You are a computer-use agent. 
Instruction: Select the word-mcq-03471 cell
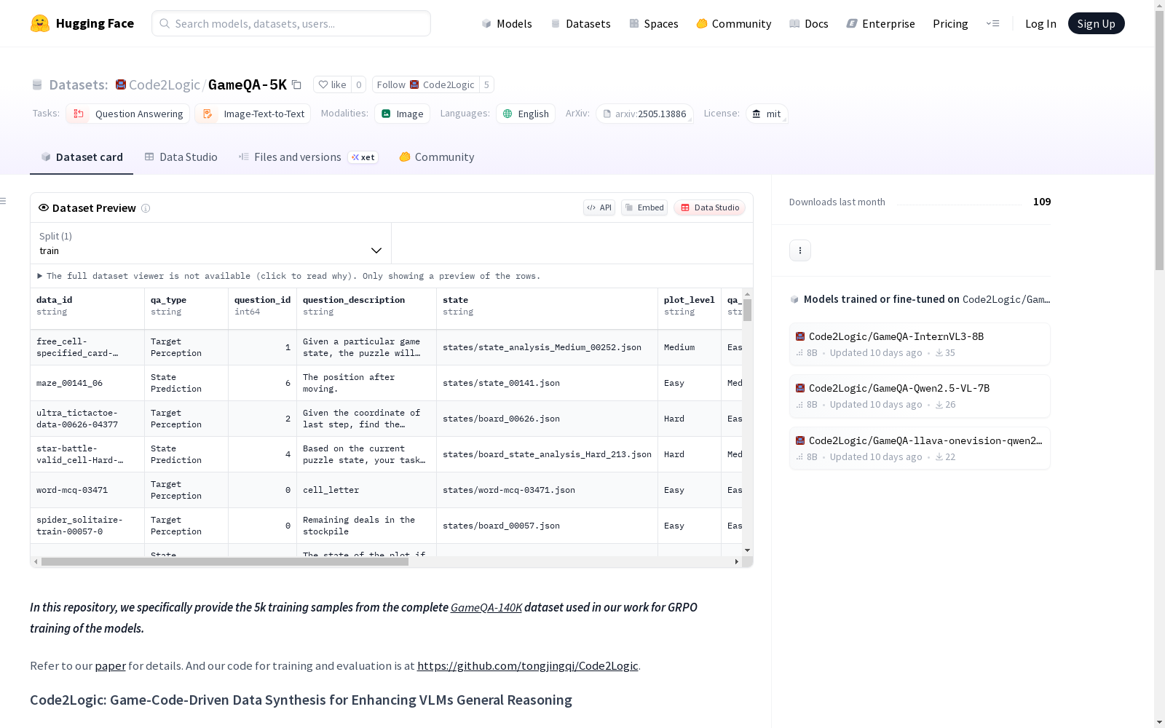click(x=87, y=490)
